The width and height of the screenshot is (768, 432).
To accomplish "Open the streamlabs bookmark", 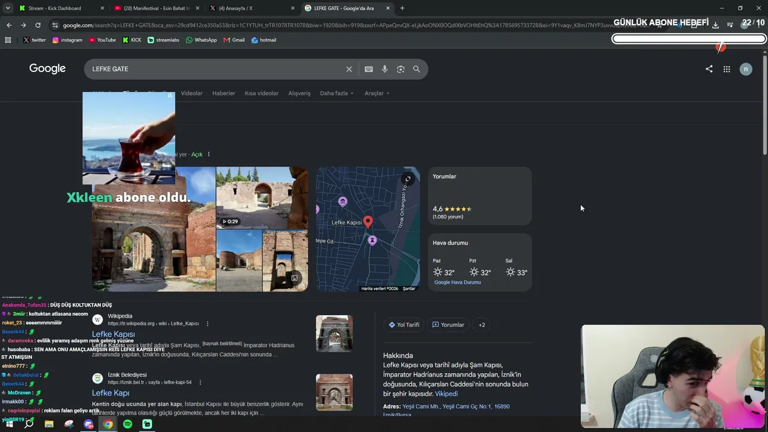I will tap(163, 40).
